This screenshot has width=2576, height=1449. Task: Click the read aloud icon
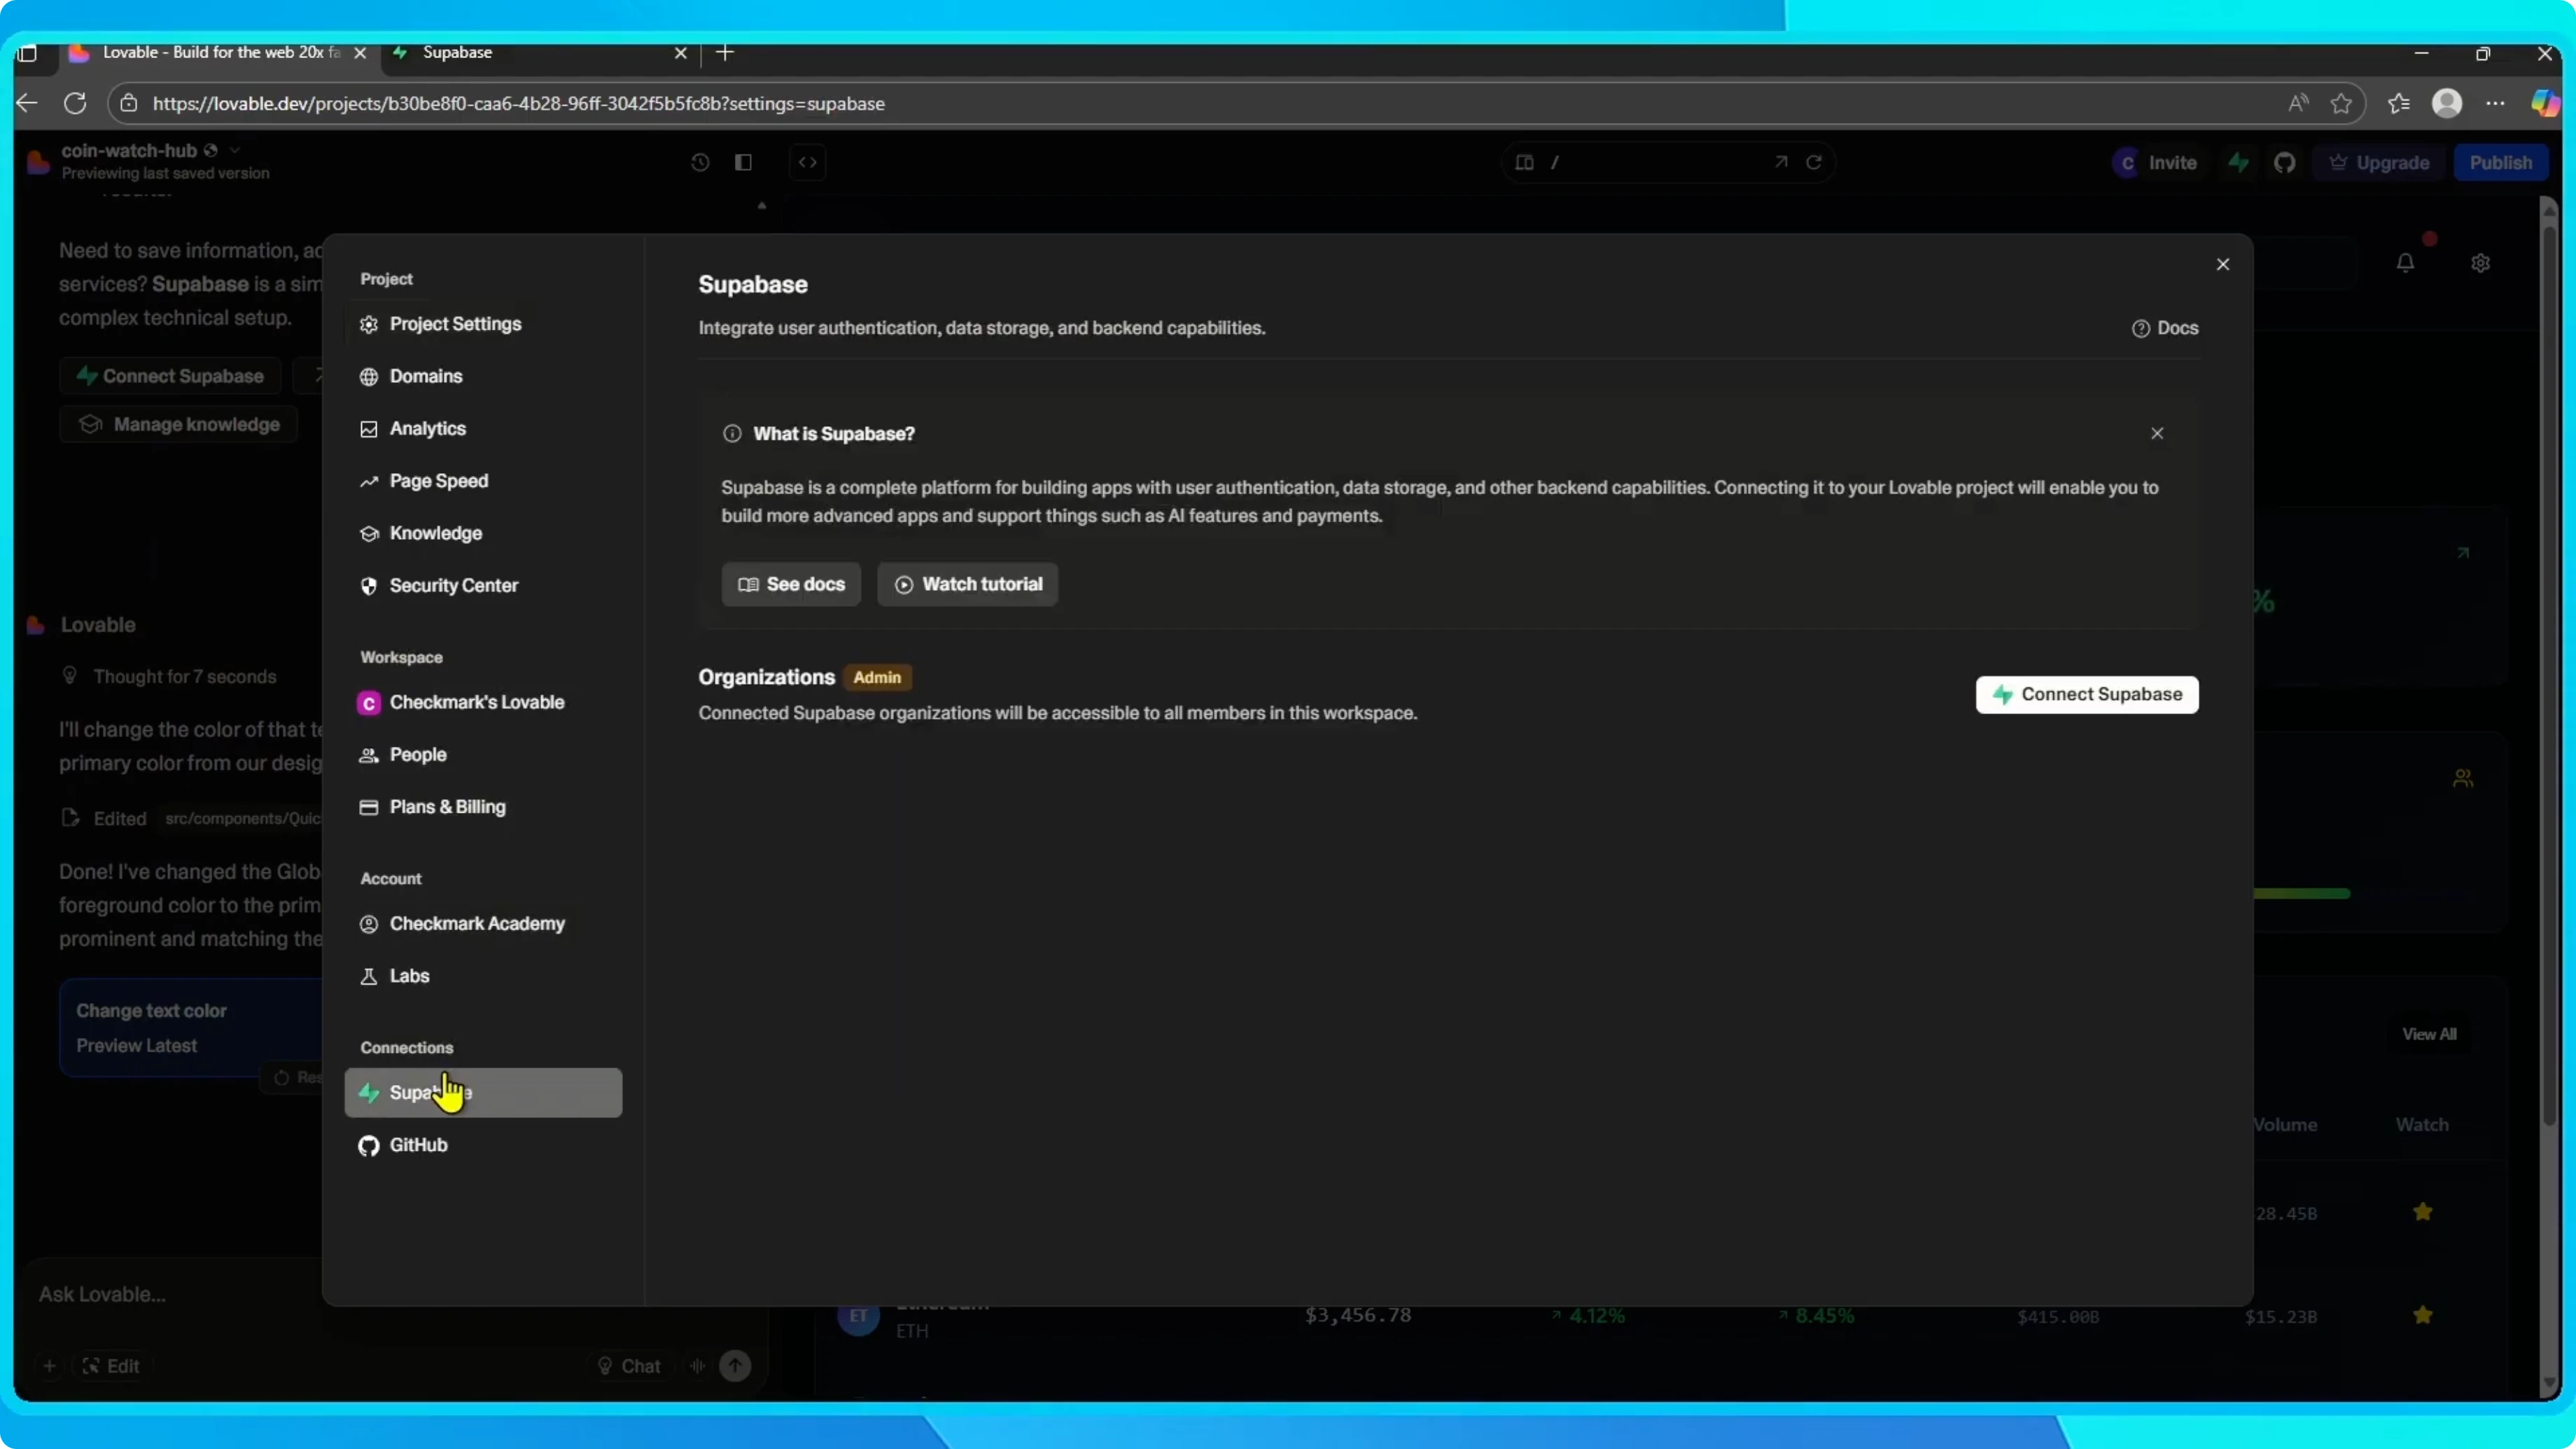(x=2299, y=103)
